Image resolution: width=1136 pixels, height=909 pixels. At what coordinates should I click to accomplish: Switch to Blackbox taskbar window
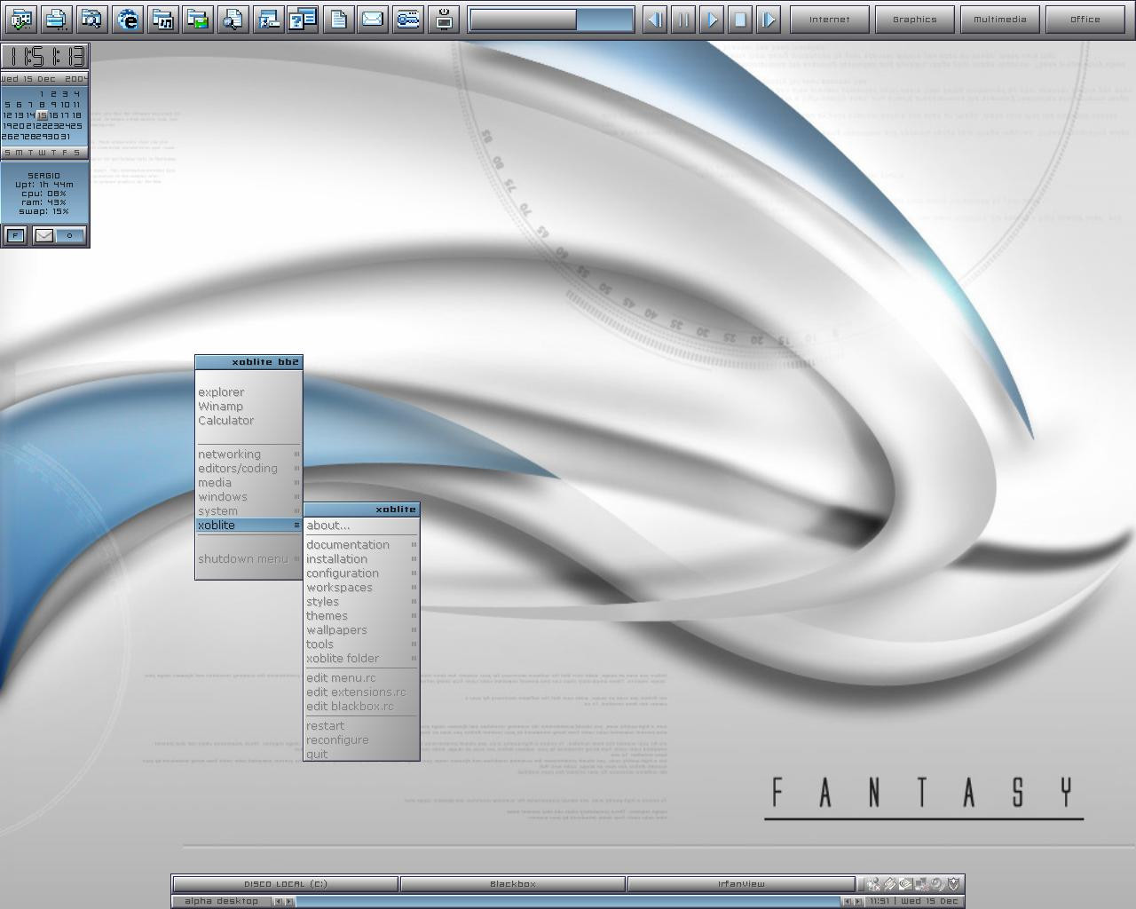point(513,884)
